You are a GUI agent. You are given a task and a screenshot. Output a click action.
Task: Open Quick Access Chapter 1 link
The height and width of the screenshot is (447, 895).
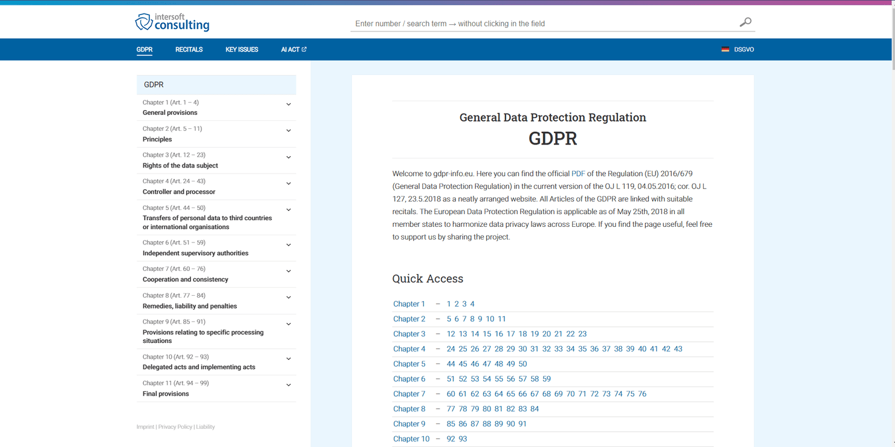(409, 304)
